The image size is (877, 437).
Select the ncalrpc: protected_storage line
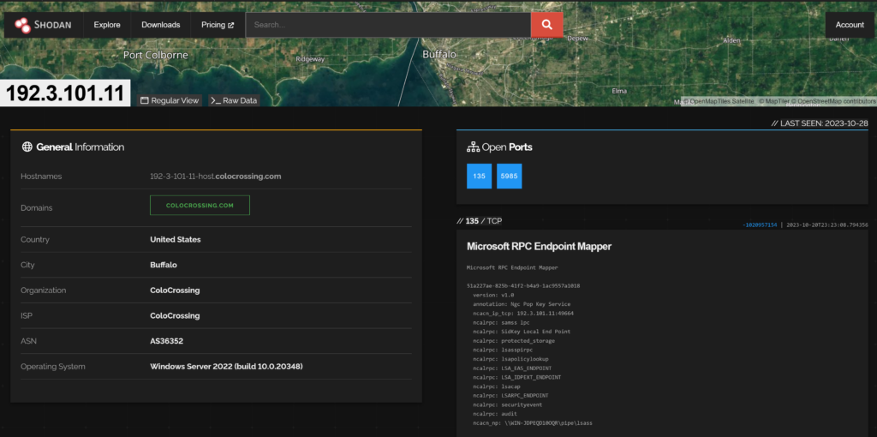(514, 341)
